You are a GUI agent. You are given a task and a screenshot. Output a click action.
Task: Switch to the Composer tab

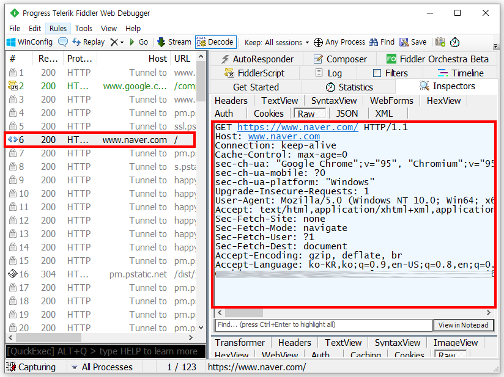point(340,59)
